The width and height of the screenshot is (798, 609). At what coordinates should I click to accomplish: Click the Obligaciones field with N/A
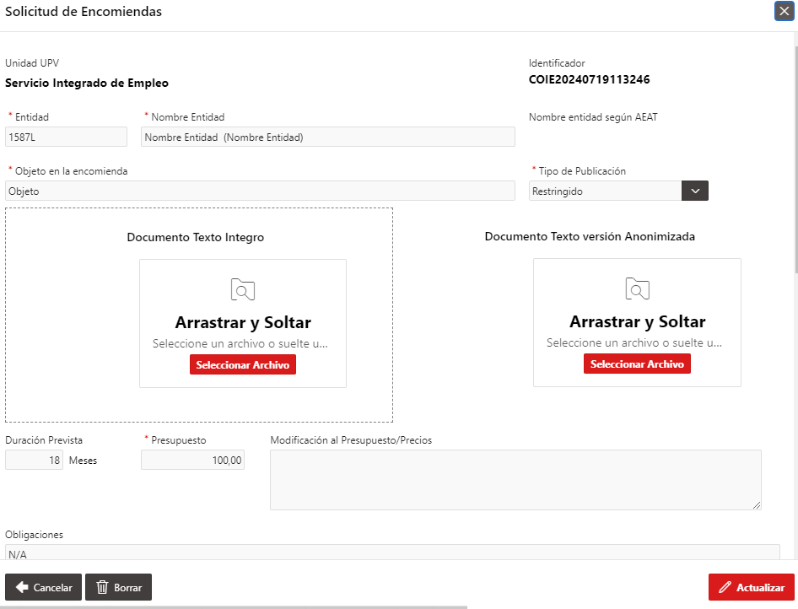[392, 552]
